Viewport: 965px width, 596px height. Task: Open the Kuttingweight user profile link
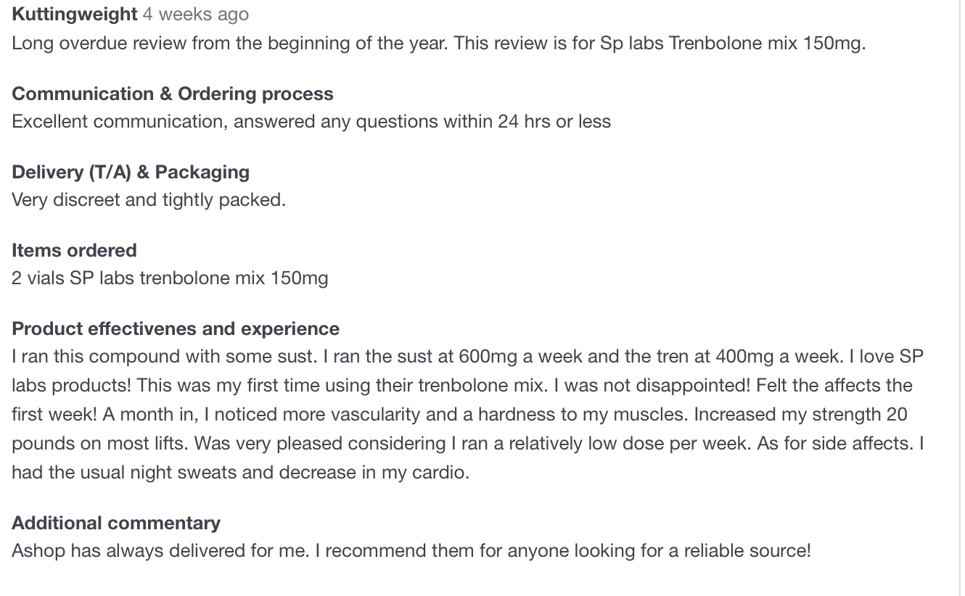click(x=74, y=14)
